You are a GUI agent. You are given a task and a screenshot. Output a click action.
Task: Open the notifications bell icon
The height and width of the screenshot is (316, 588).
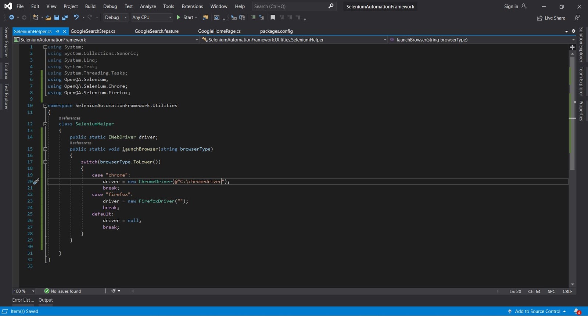577,311
